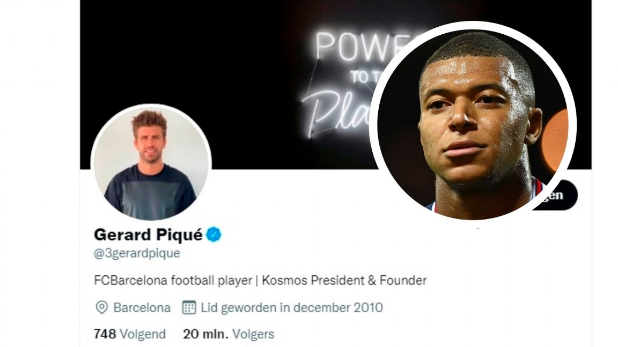
Task: Open the Volgend following list
Action: point(143,334)
